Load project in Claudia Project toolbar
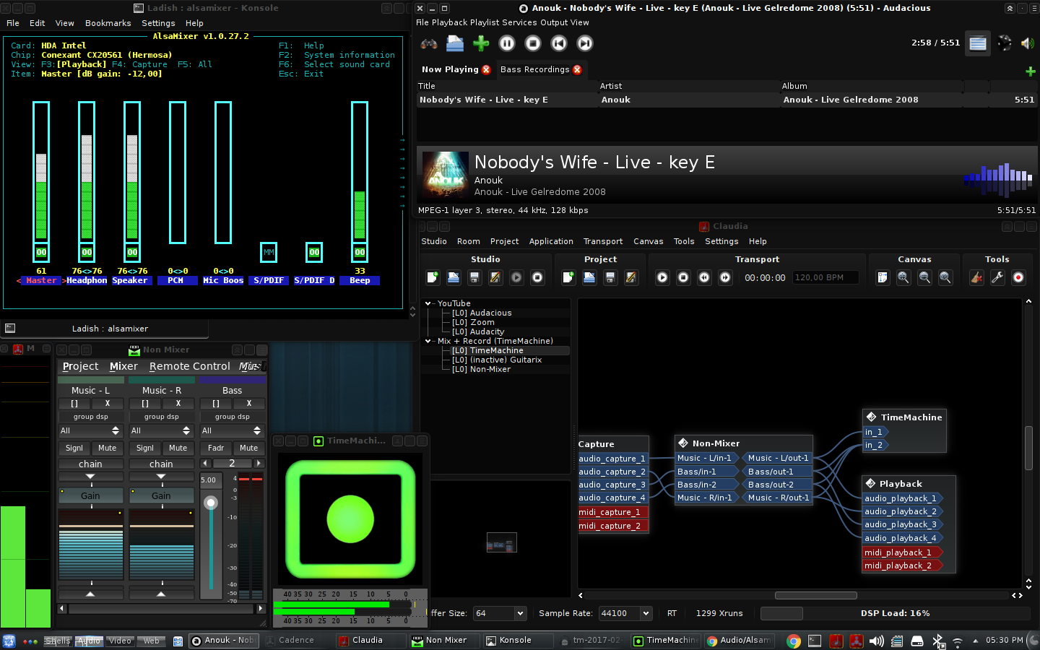This screenshot has width=1040, height=650. coord(589,277)
